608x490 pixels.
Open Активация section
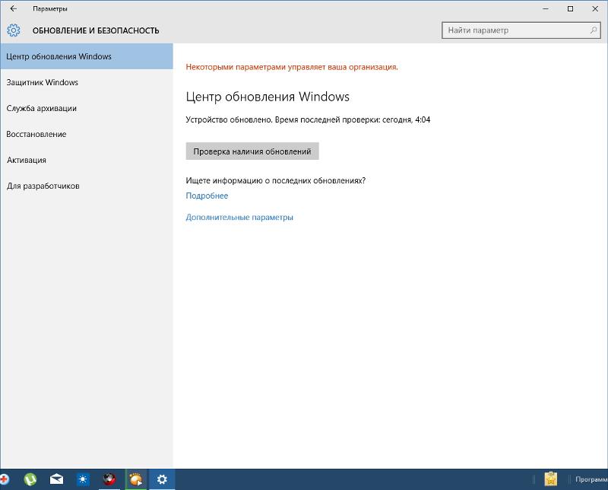87,160
